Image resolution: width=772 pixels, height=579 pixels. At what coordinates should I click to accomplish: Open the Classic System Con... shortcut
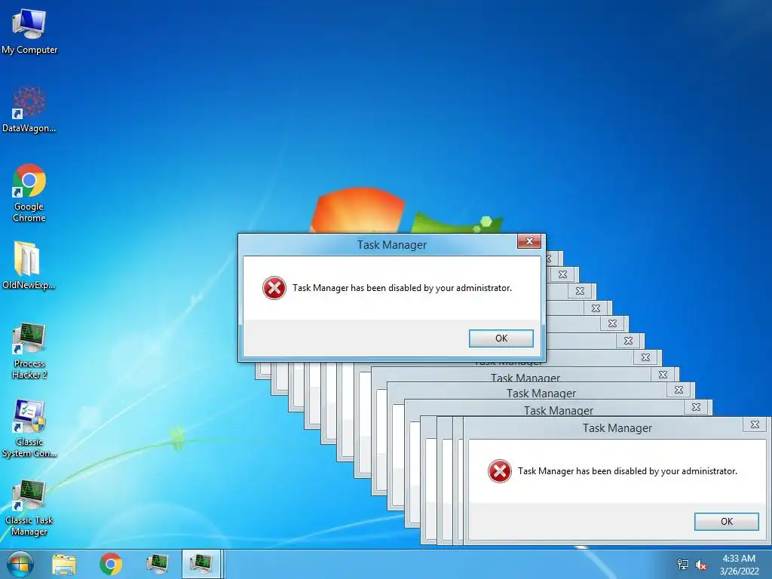click(x=29, y=429)
